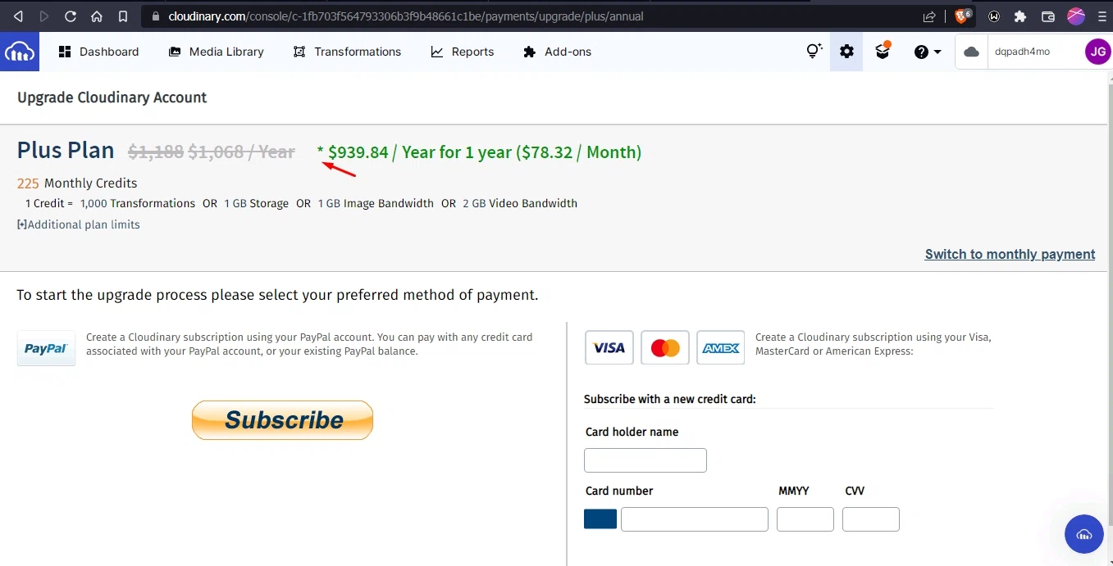Screen dimensions: 1113x566
Task: Open the Dashboard page
Action: pos(99,52)
